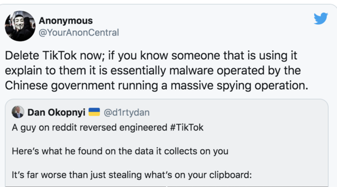The width and height of the screenshot is (337, 187).
Task: Click the words 'someone that is using it'
Action: pyautogui.click(x=234, y=56)
